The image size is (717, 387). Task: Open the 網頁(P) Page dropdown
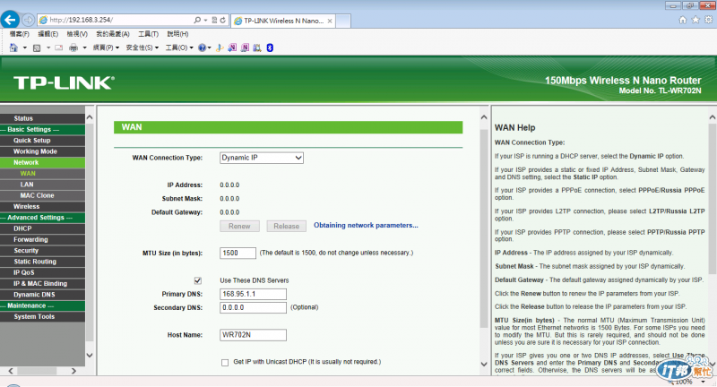coord(106,47)
